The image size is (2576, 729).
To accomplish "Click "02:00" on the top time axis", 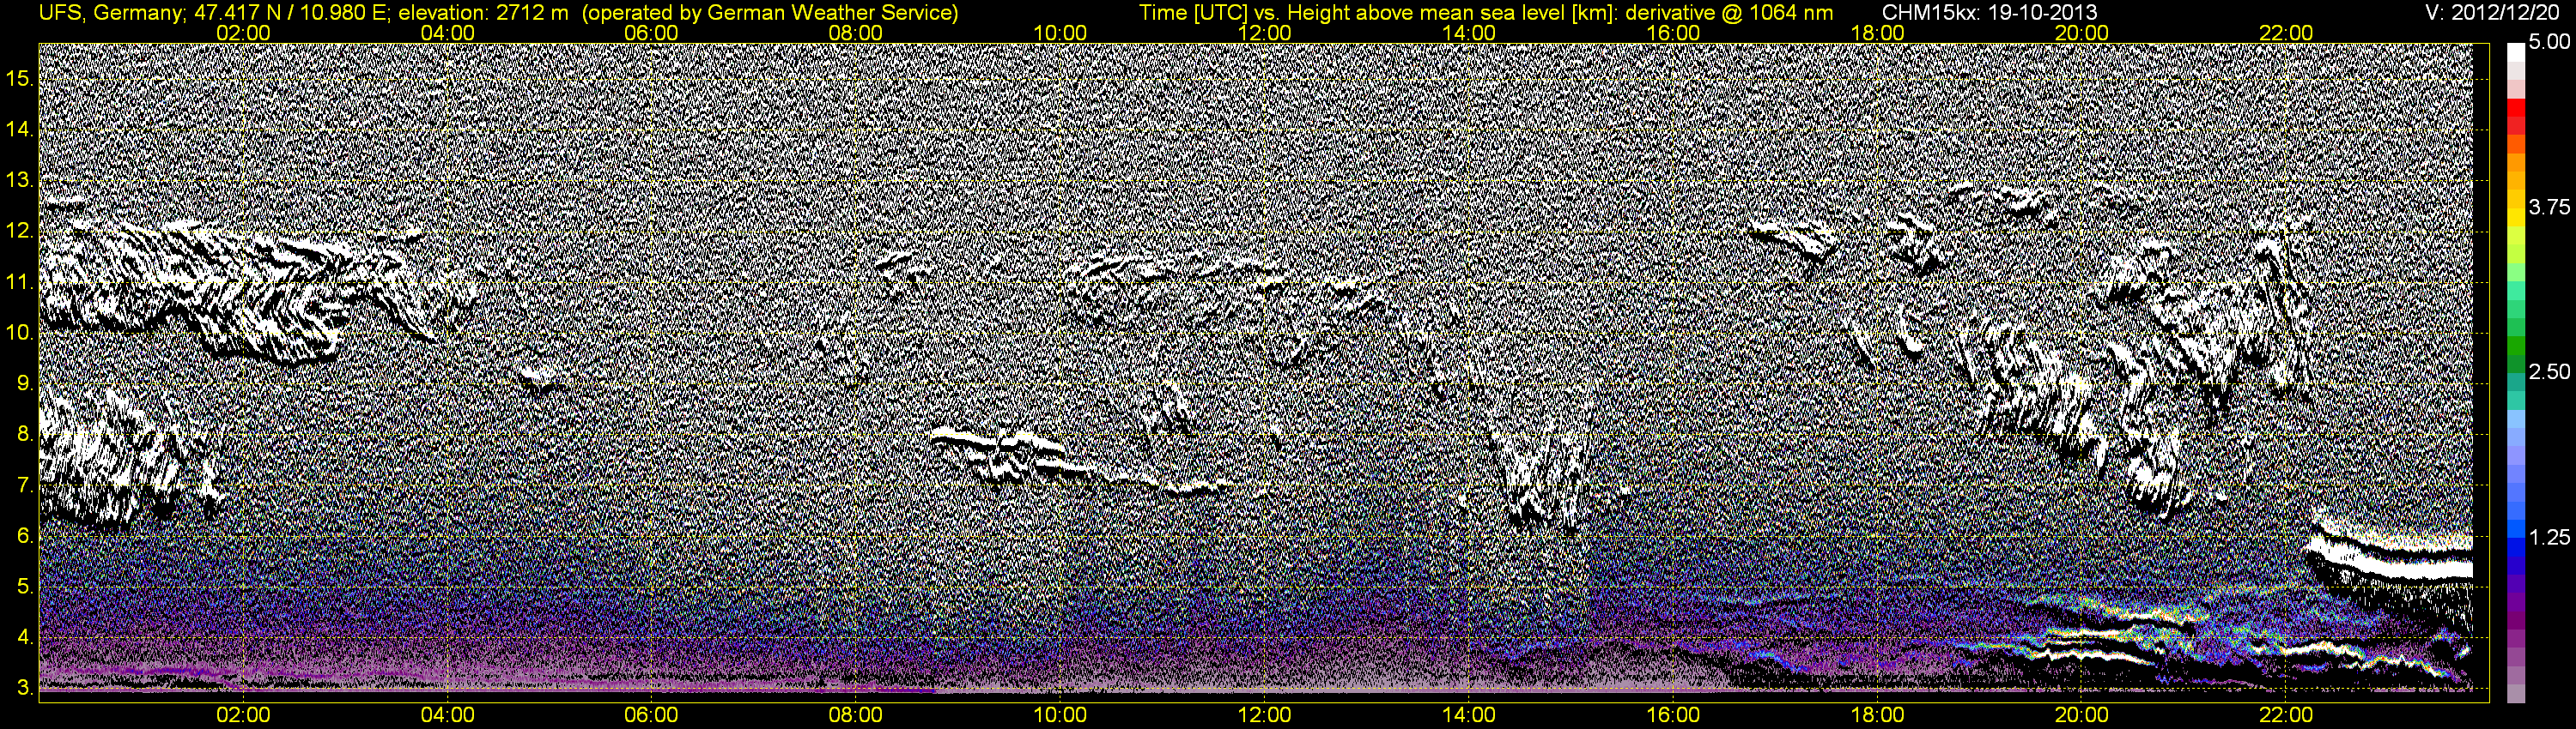I will 243,33.
